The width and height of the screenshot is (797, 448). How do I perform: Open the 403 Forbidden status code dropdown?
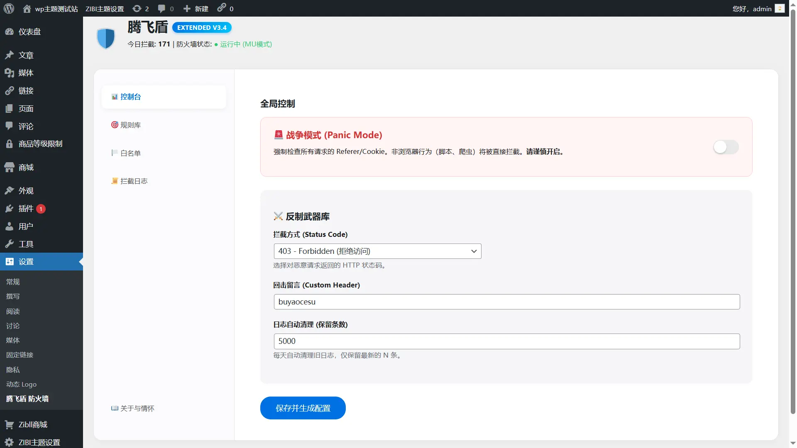[x=377, y=251]
